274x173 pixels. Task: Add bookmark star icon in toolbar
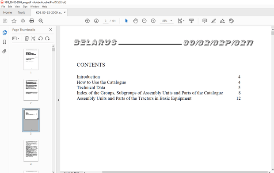coord(14,21)
